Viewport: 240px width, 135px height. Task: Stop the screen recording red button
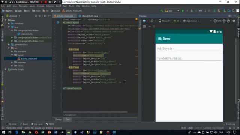click(45, 2)
